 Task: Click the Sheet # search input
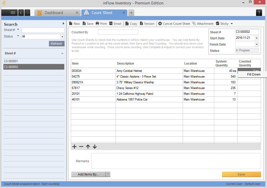(43, 30)
